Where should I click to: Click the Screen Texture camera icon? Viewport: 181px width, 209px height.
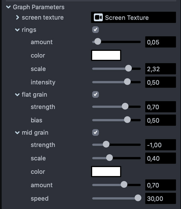tap(98, 17)
